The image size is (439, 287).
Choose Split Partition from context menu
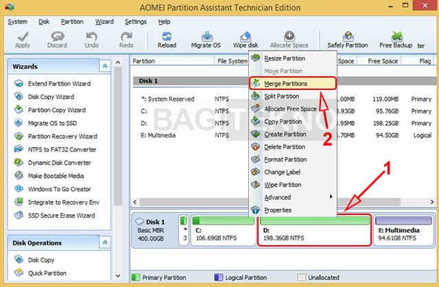293,96
